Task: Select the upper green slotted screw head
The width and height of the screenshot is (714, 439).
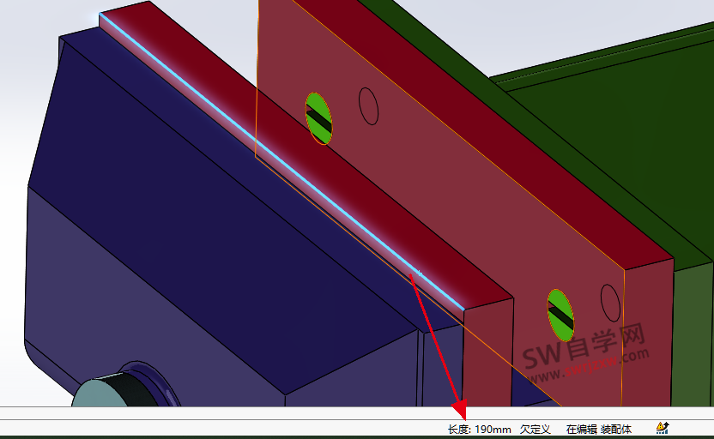Action: point(318,118)
